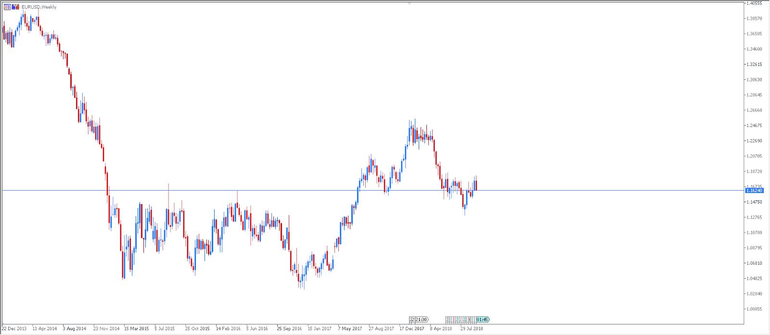This screenshot has height=335, width=770.
Task: Click the 01:45 economic event flag
Action: click(483, 320)
